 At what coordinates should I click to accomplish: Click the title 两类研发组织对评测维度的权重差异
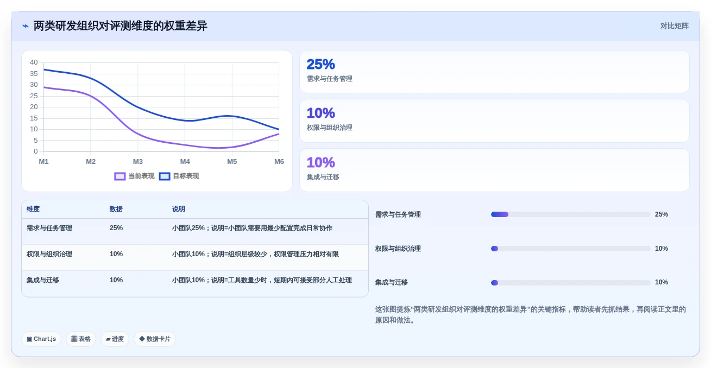[x=121, y=26]
